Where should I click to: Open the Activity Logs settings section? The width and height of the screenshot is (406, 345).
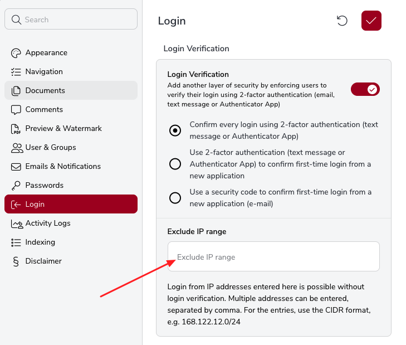click(x=48, y=223)
